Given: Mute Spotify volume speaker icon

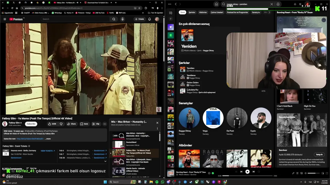Looking at the screenshot, I should (306, 173).
